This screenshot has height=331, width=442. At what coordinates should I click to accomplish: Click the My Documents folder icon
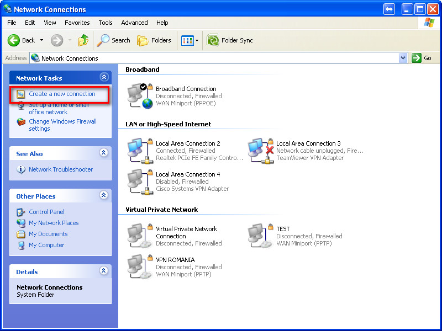pos(20,234)
